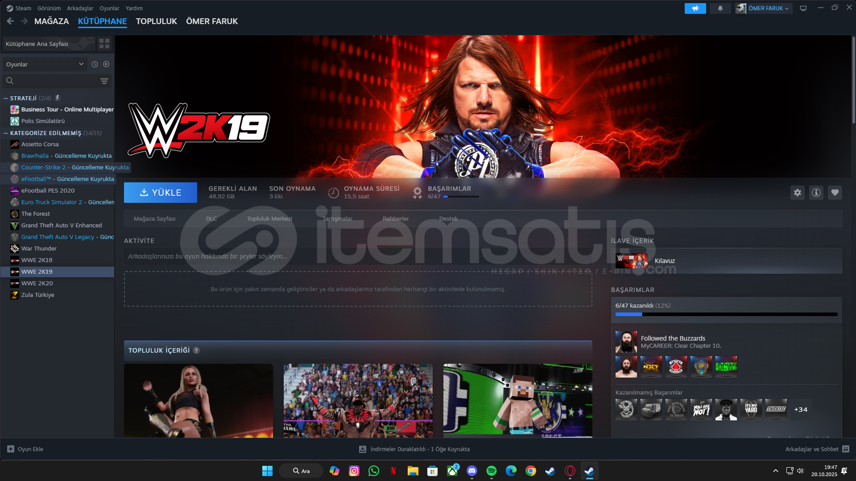This screenshot has width=856, height=481.
Task: Show only ready-to-play games icon
Action: click(x=106, y=64)
